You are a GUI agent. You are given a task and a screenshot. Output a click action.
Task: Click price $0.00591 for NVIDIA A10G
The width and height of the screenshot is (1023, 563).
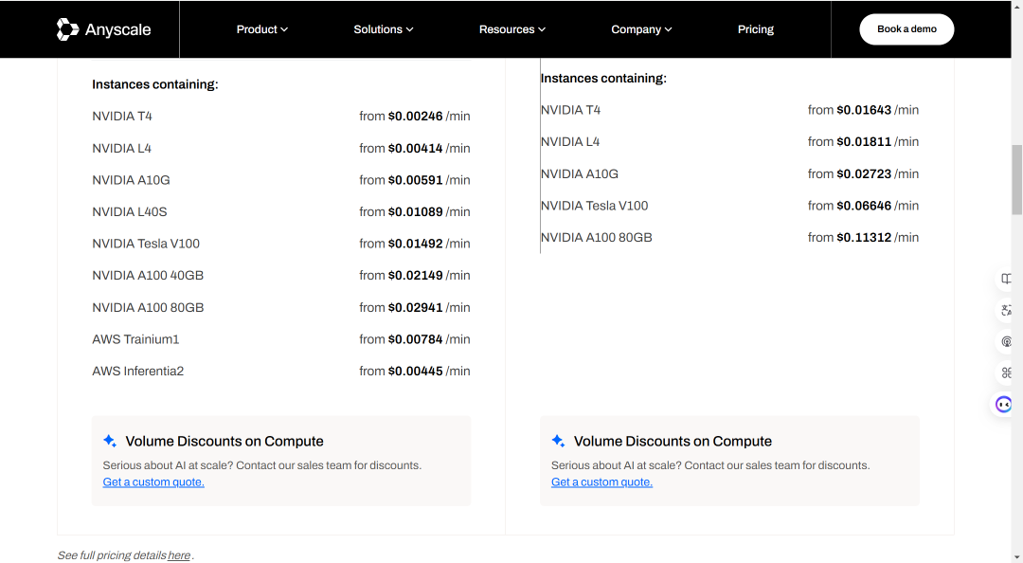click(415, 180)
